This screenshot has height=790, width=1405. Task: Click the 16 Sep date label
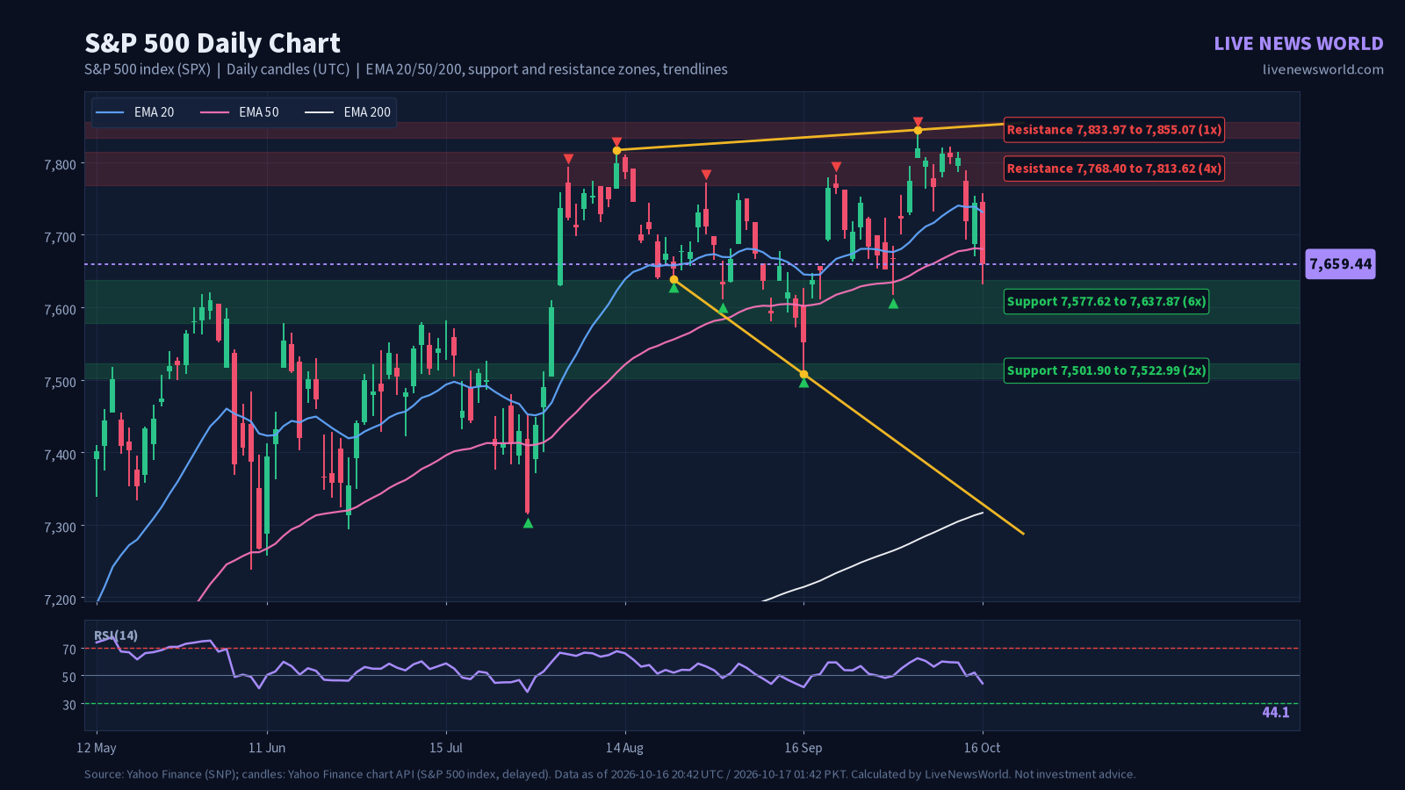coord(803,748)
